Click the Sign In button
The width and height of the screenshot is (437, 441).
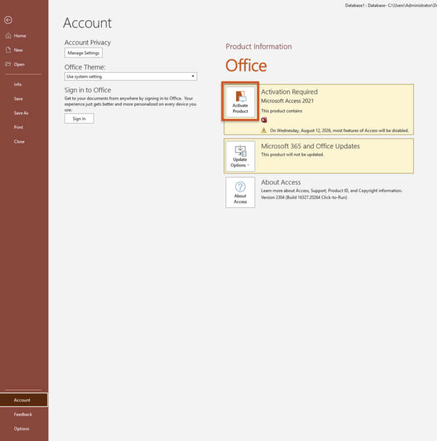click(x=79, y=119)
